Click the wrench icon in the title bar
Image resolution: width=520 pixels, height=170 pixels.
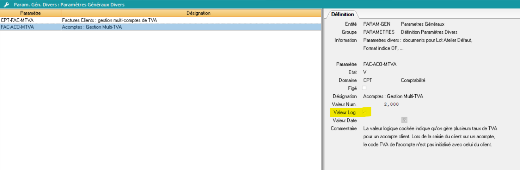coord(6,5)
